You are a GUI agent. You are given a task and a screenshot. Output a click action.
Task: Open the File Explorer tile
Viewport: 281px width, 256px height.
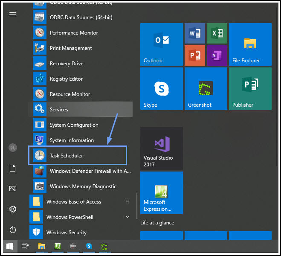(250, 44)
